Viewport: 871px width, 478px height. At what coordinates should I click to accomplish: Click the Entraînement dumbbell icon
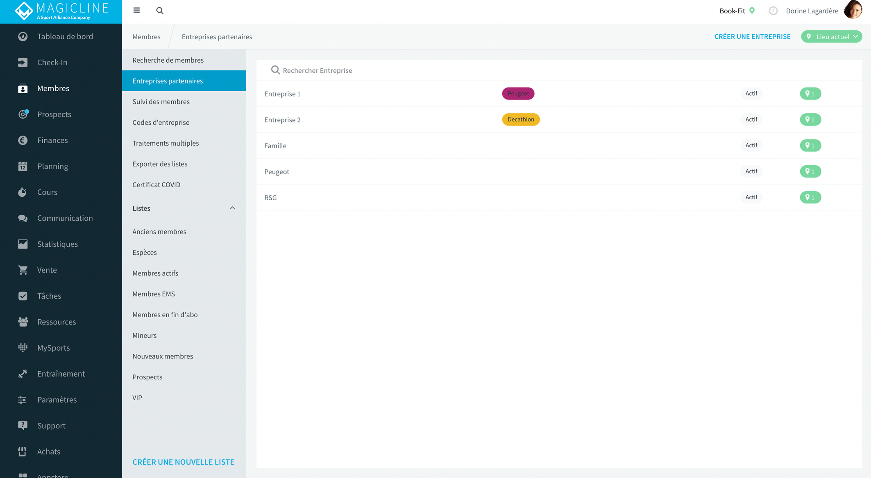(x=23, y=374)
